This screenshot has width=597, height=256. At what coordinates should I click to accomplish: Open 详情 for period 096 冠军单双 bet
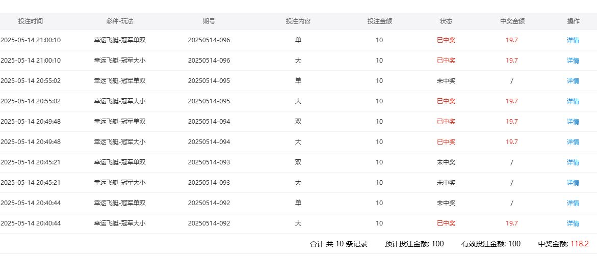point(573,40)
